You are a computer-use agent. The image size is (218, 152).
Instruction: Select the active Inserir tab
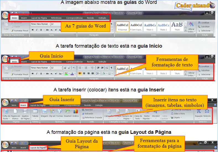pos(23,105)
